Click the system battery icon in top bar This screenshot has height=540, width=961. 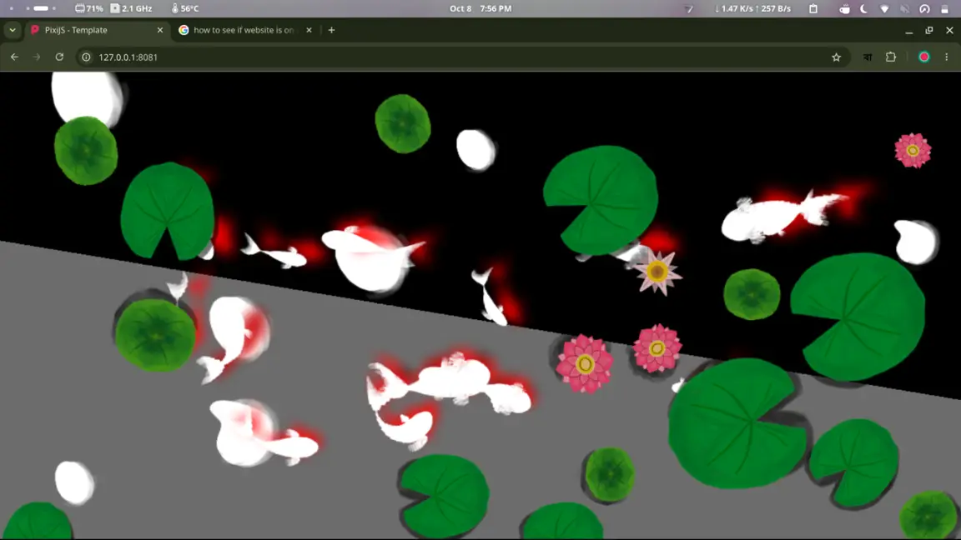944,8
